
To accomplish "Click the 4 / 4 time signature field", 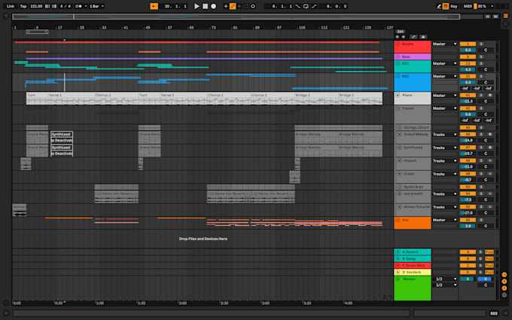I will pyautogui.click(x=66, y=6).
